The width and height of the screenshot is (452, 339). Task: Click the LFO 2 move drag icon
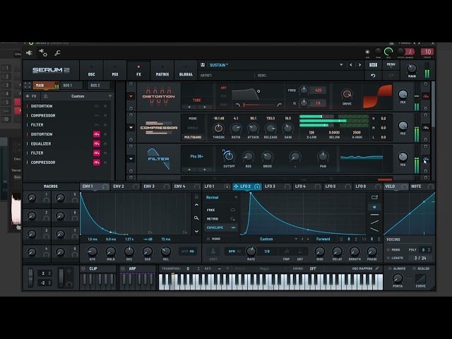[x=236, y=186]
